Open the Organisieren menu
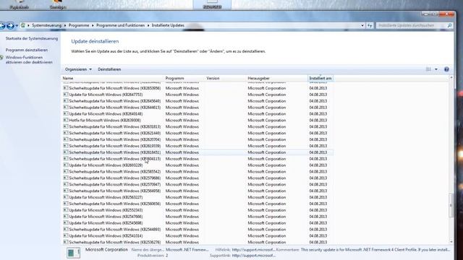Image resolution: width=463 pixels, height=260 pixels. [78, 69]
